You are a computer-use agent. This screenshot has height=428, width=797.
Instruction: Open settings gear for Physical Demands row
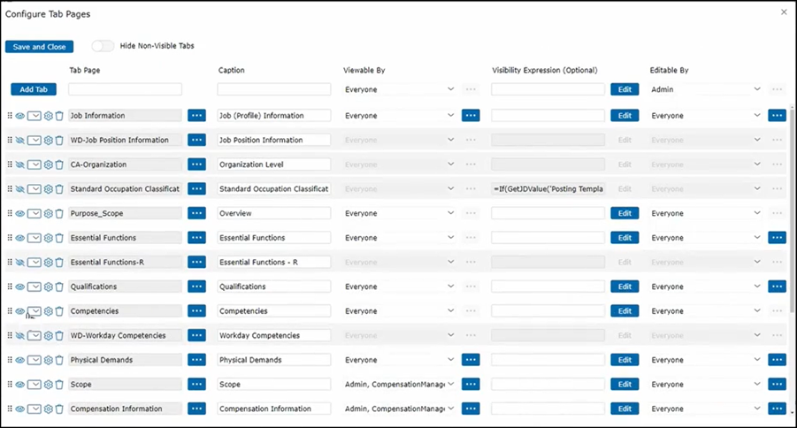(49, 361)
